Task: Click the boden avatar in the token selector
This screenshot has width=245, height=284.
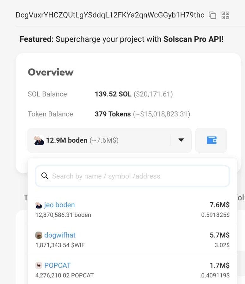Action: pos(39,140)
